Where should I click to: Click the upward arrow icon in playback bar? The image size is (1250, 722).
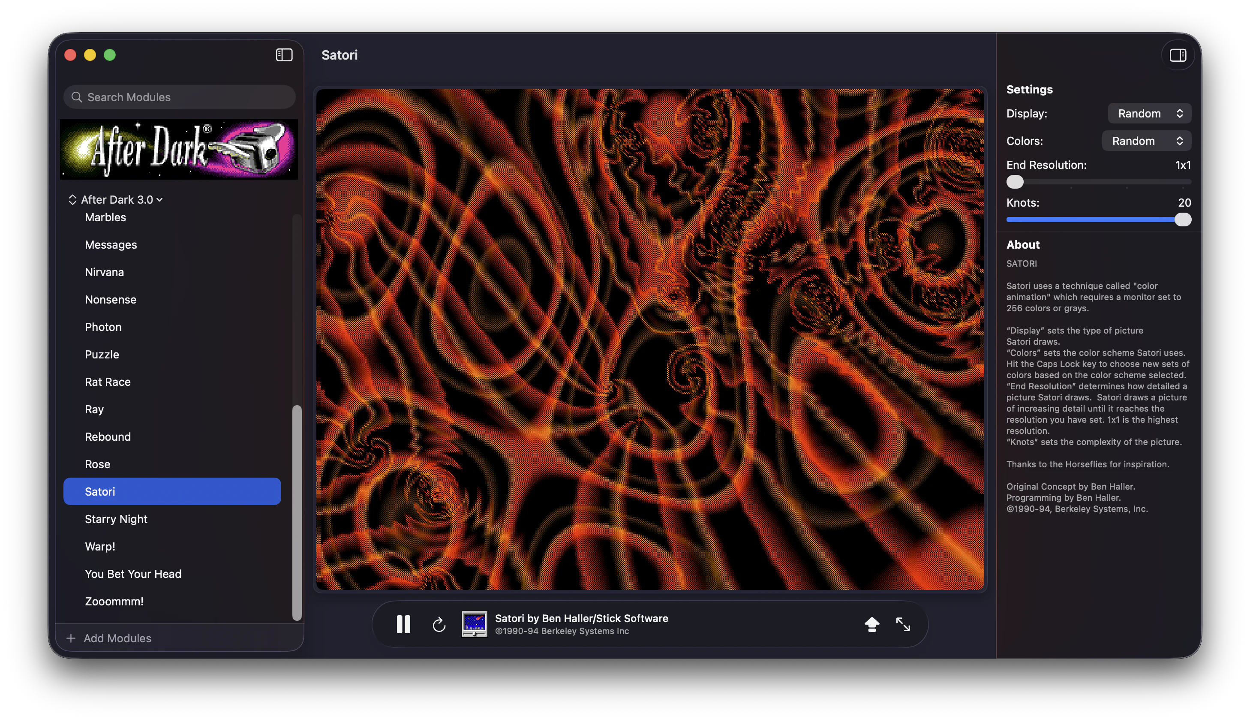pyautogui.click(x=871, y=624)
